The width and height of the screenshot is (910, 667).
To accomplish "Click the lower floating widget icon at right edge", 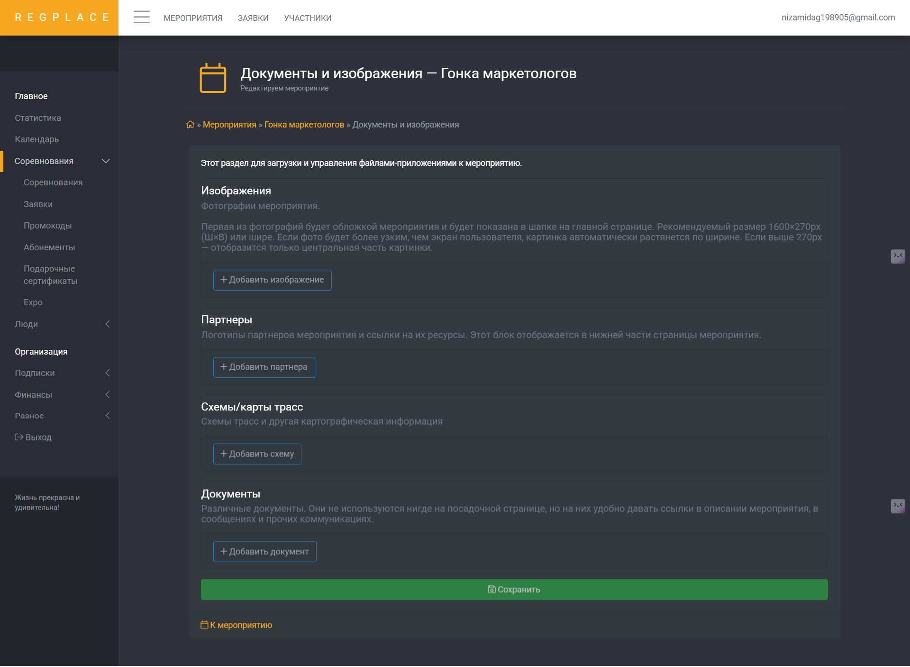I will [x=898, y=506].
